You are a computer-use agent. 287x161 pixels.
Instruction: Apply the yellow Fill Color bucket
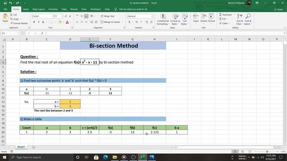pyautogui.click(x=60, y=22)
